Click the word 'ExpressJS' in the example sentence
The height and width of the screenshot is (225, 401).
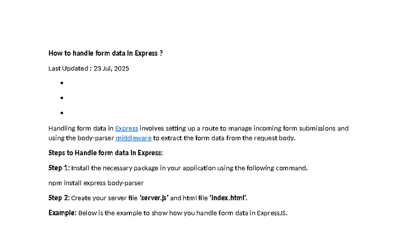click(x=271, y=213)
